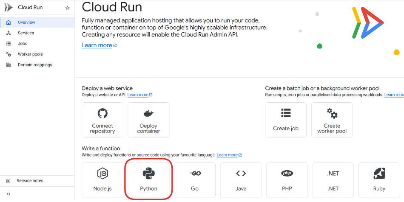The height and width of the screenshot is (202, 404).
Task: Click the gears icon on Create worker pool
Action: click(332, 113)
